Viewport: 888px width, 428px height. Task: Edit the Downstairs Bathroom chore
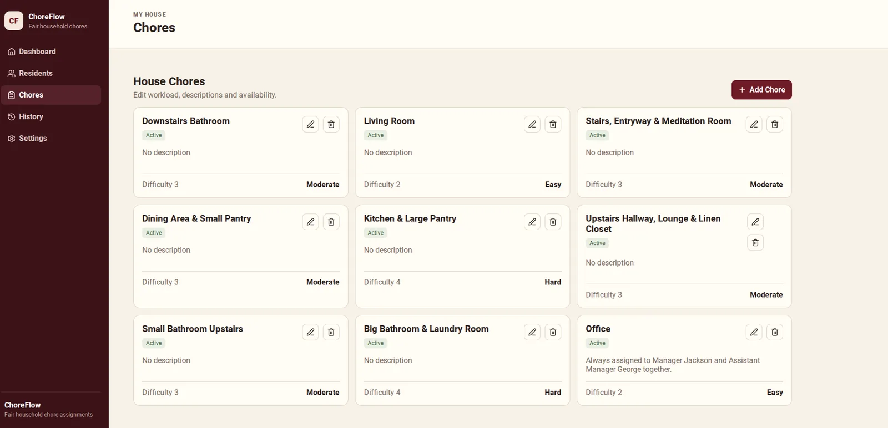pos(310,124)
